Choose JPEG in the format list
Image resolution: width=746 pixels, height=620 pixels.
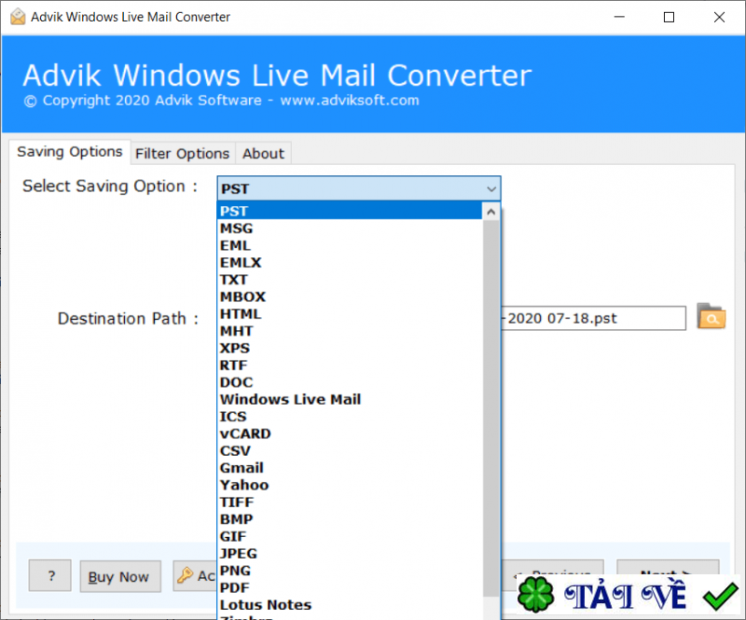coord(350,554)
